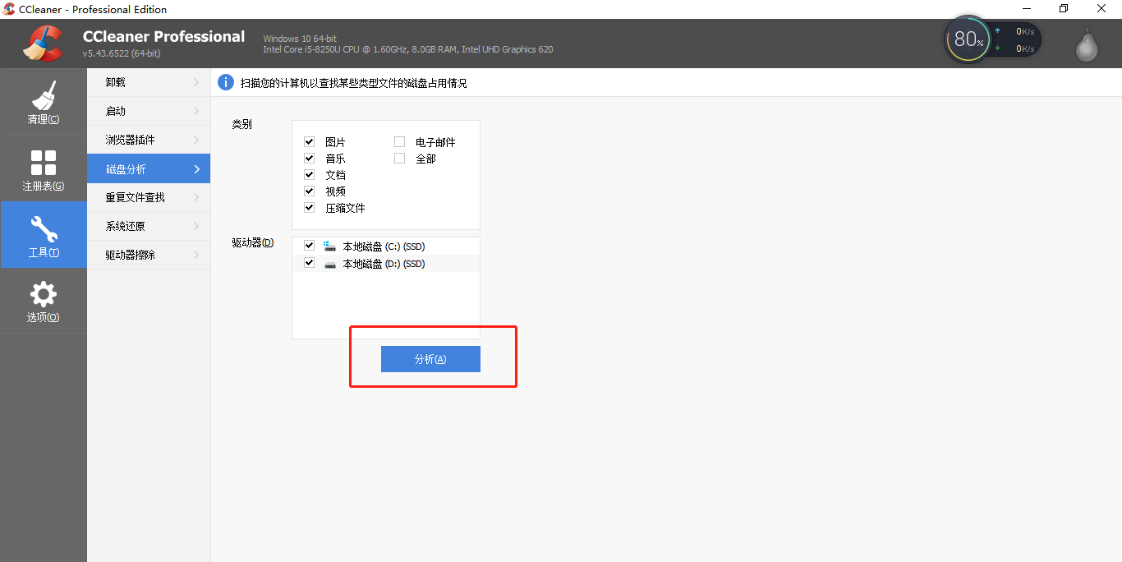Image resolution: width=1122 pixels, height=562 pixels.
Task: Toggle the 本地磁盘 (D:) drive checkbox
Action: pyautogui.click(x=310, y=263)
